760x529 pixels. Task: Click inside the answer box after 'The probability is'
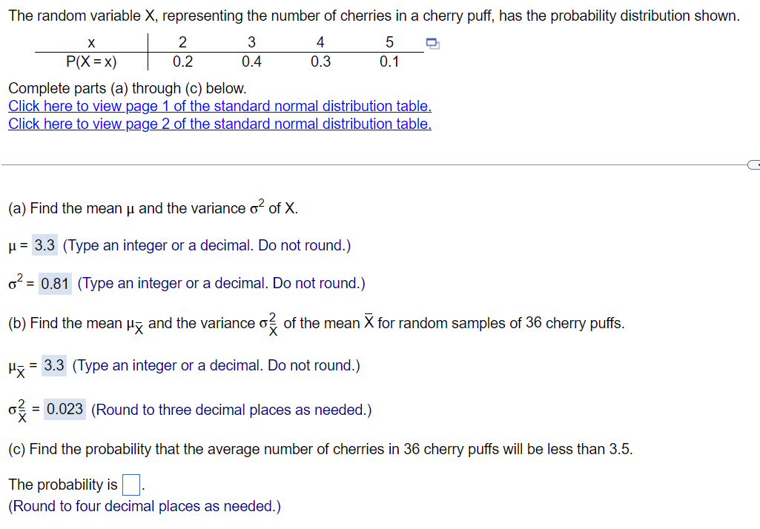click(x=130, y=484)
